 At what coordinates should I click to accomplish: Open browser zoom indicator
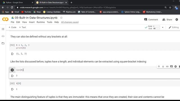pyautogui.click(x=166, y=8)
